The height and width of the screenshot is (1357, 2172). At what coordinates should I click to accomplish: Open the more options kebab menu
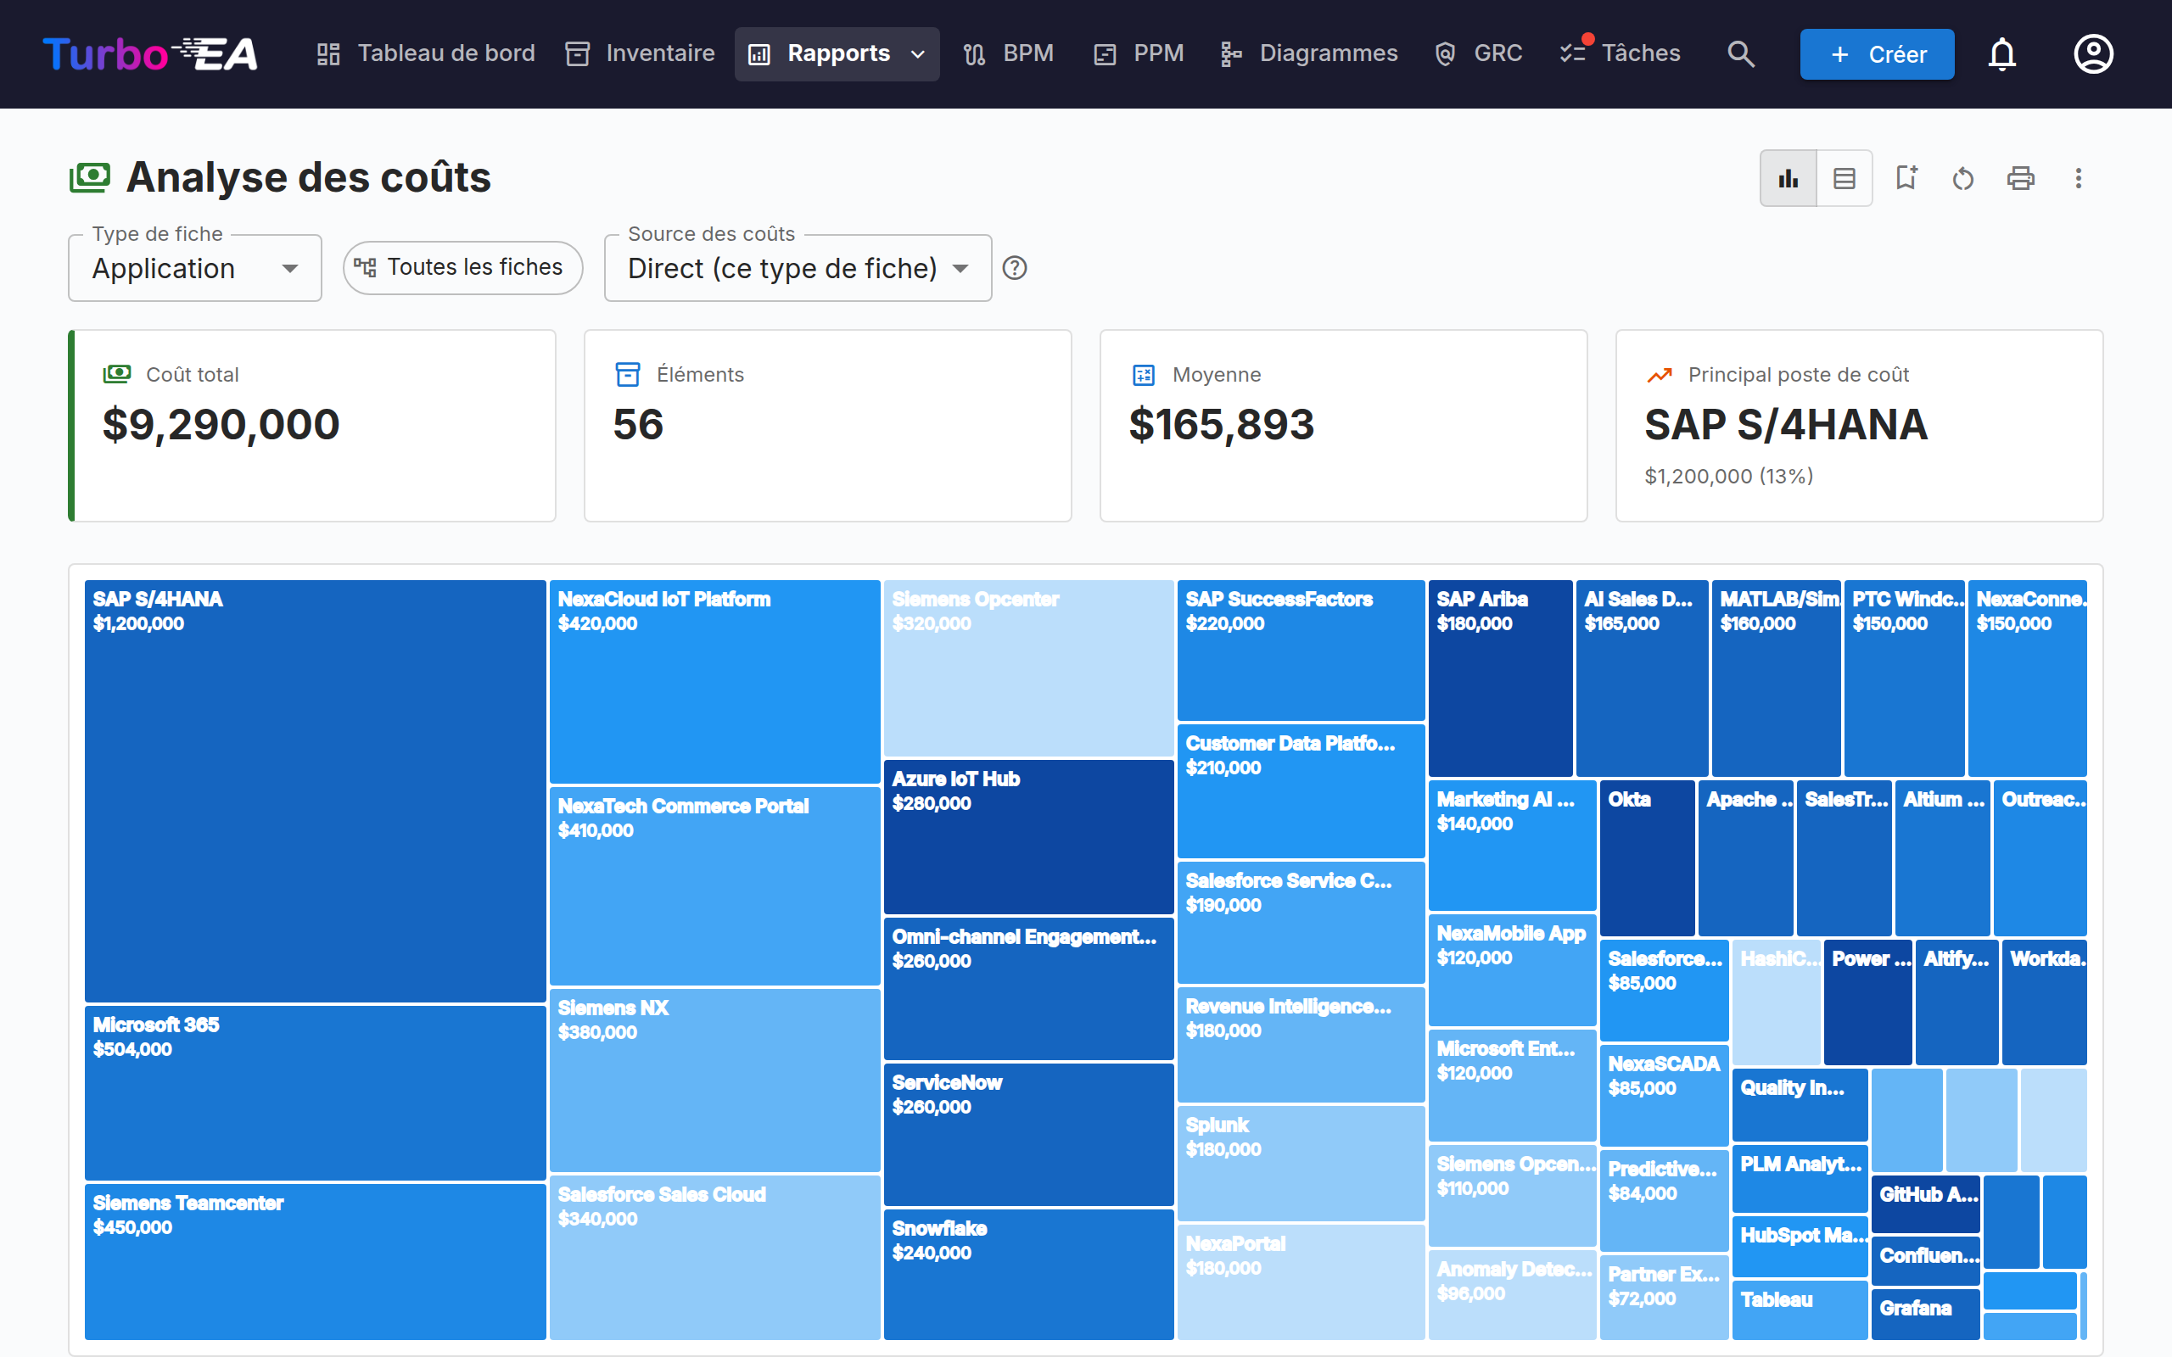click(2078, 179)
